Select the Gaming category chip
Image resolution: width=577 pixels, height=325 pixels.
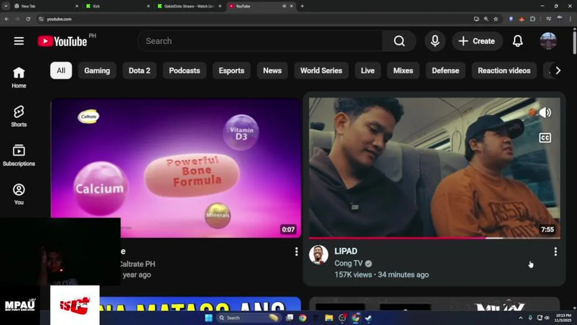97,70
